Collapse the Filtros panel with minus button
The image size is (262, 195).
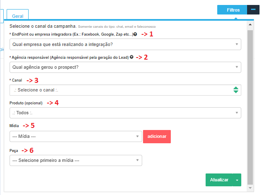[x=253, y=10]
